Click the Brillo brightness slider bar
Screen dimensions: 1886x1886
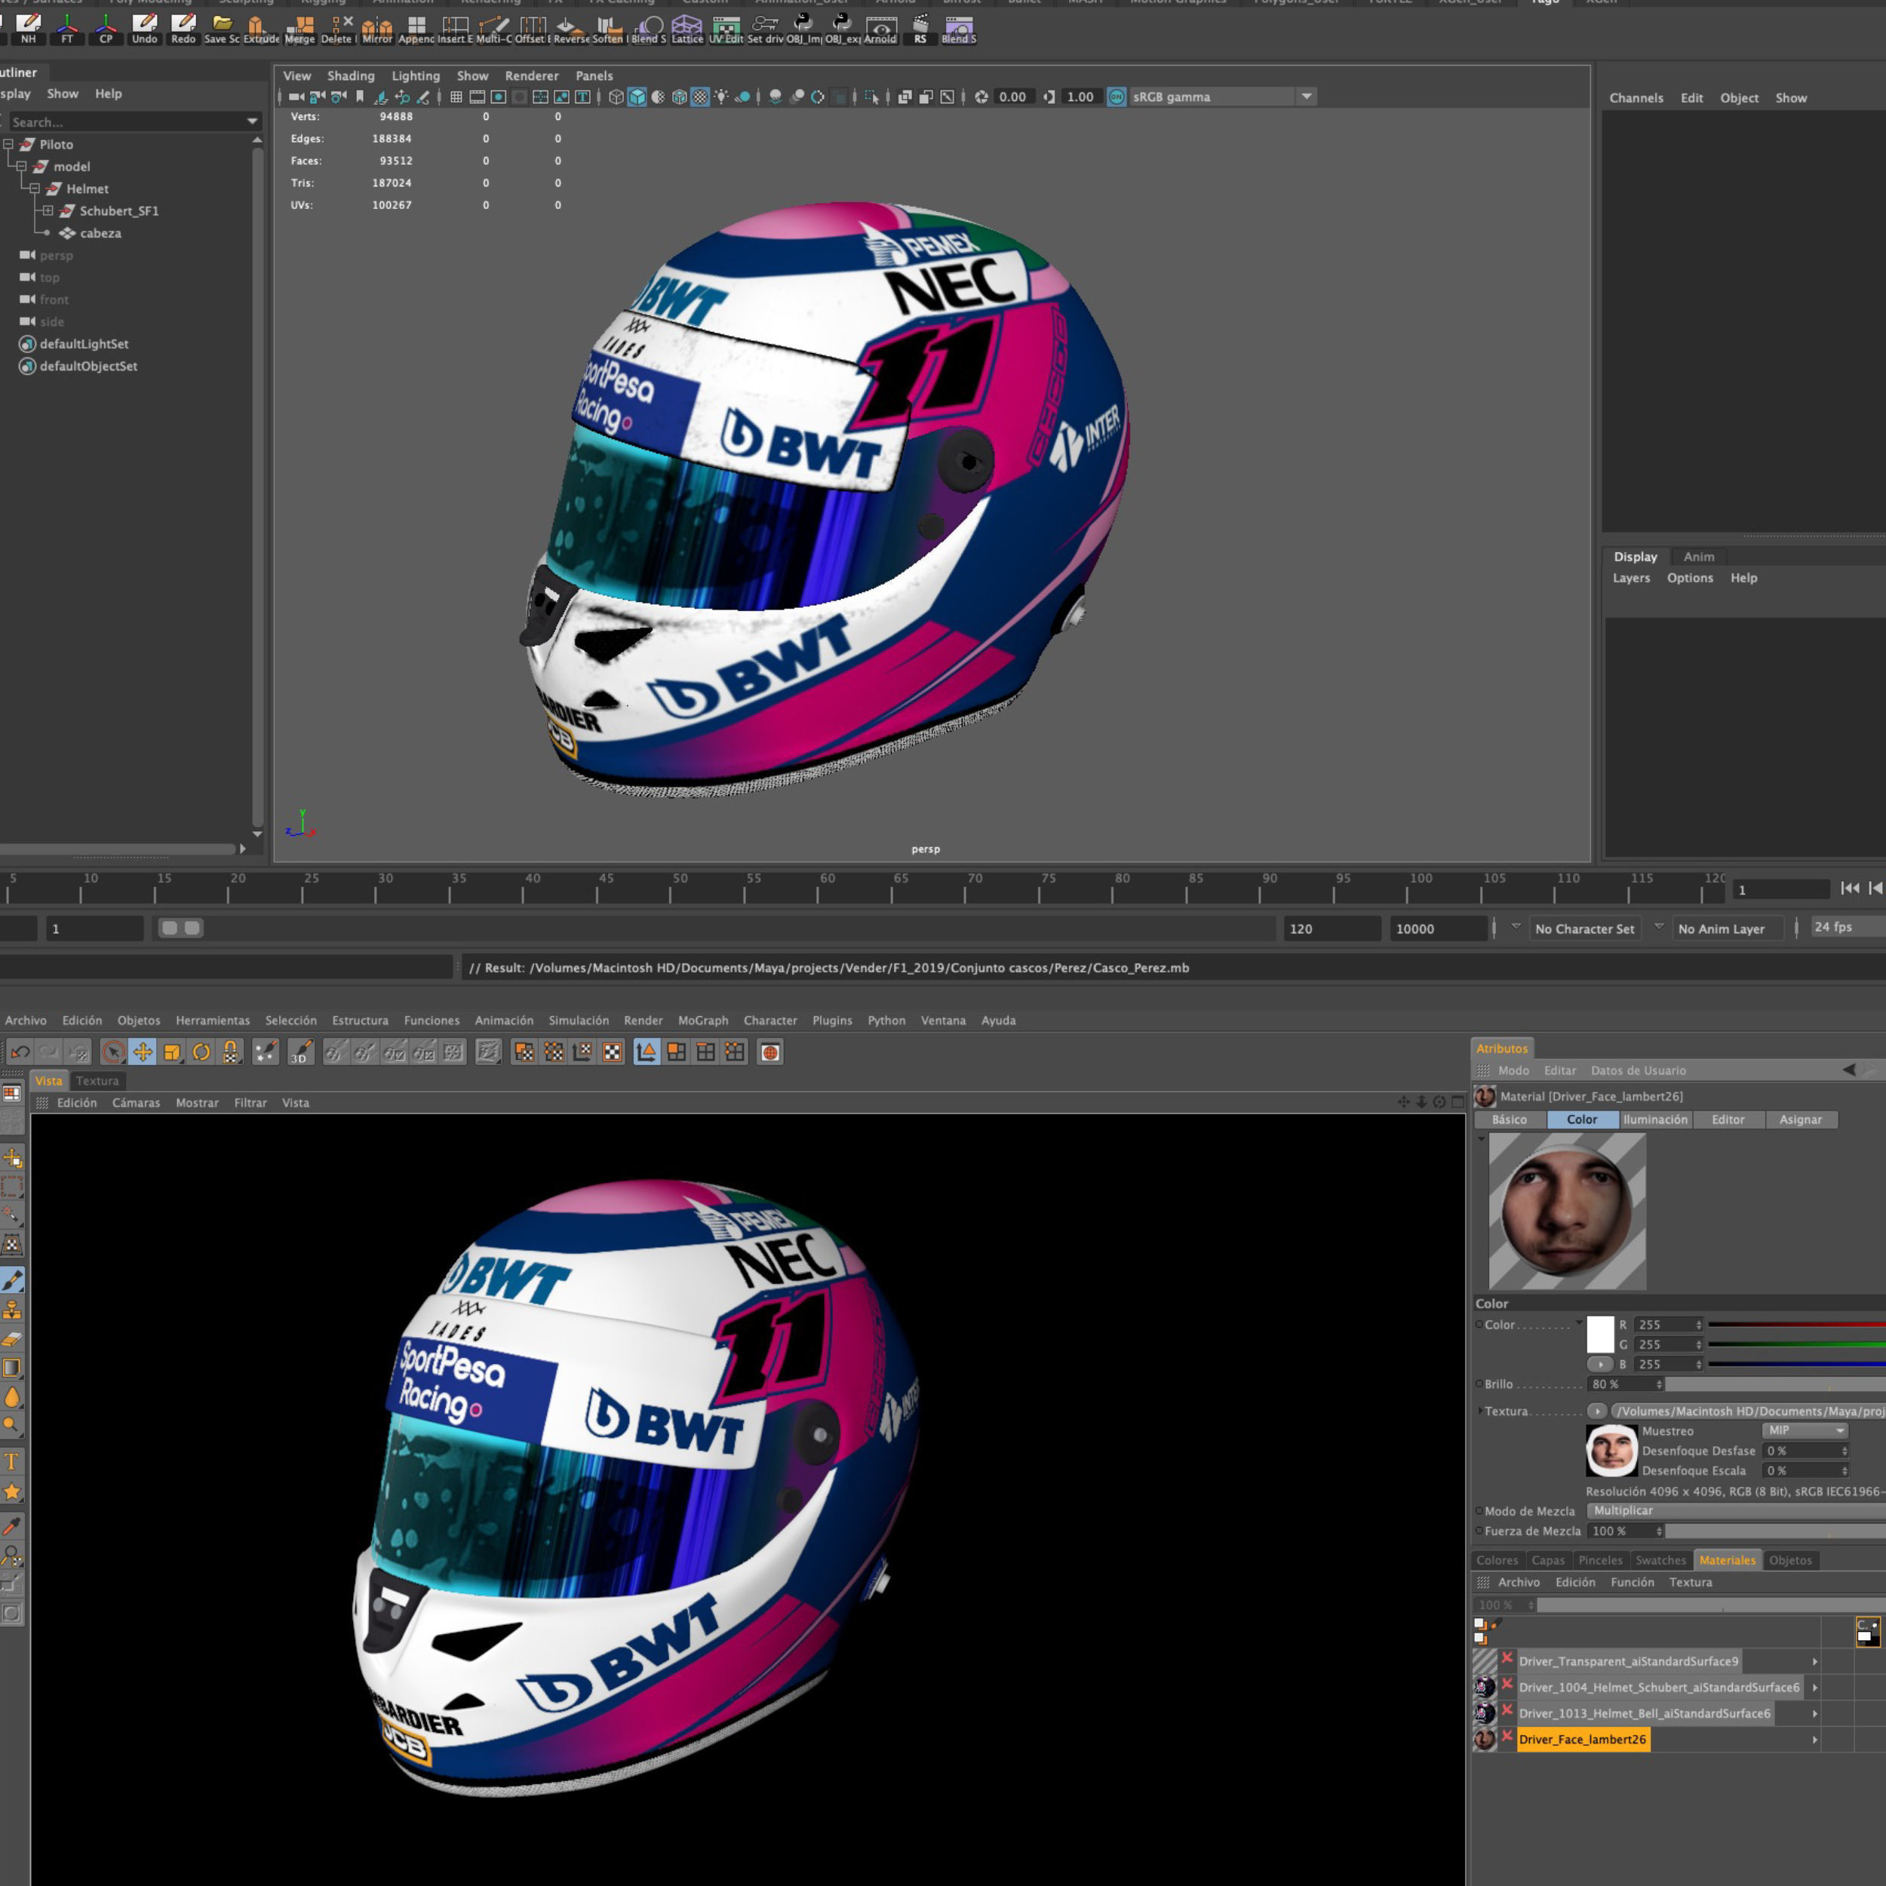(x=1774, y=1384)
